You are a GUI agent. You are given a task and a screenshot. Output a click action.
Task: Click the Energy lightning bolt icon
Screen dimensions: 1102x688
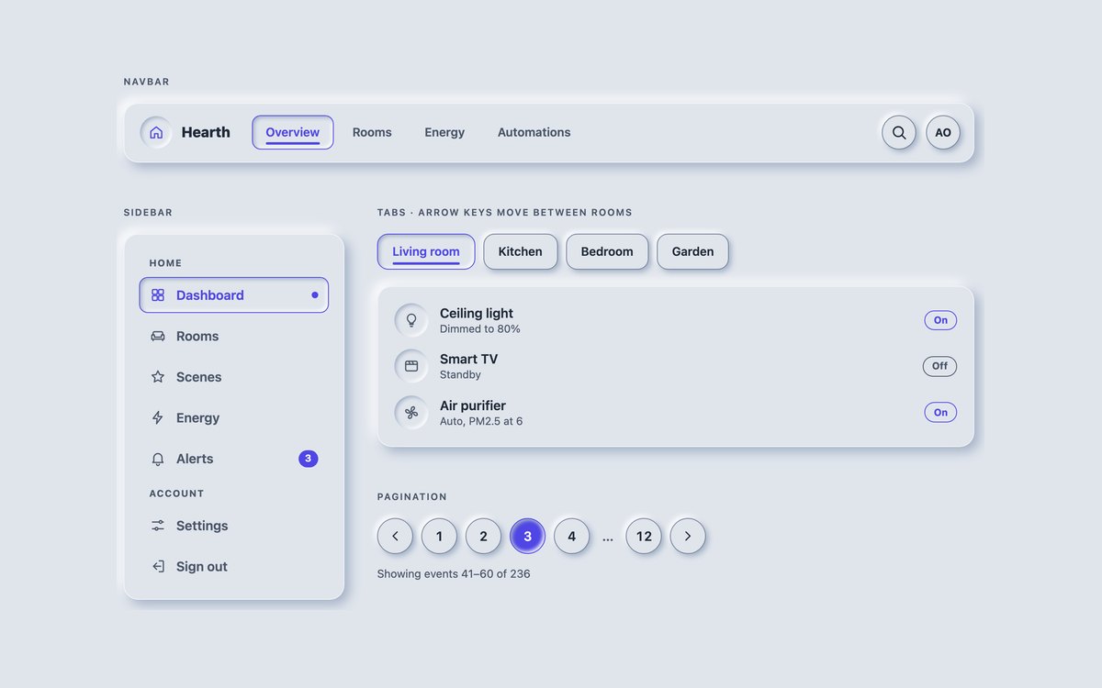(158, 418)
